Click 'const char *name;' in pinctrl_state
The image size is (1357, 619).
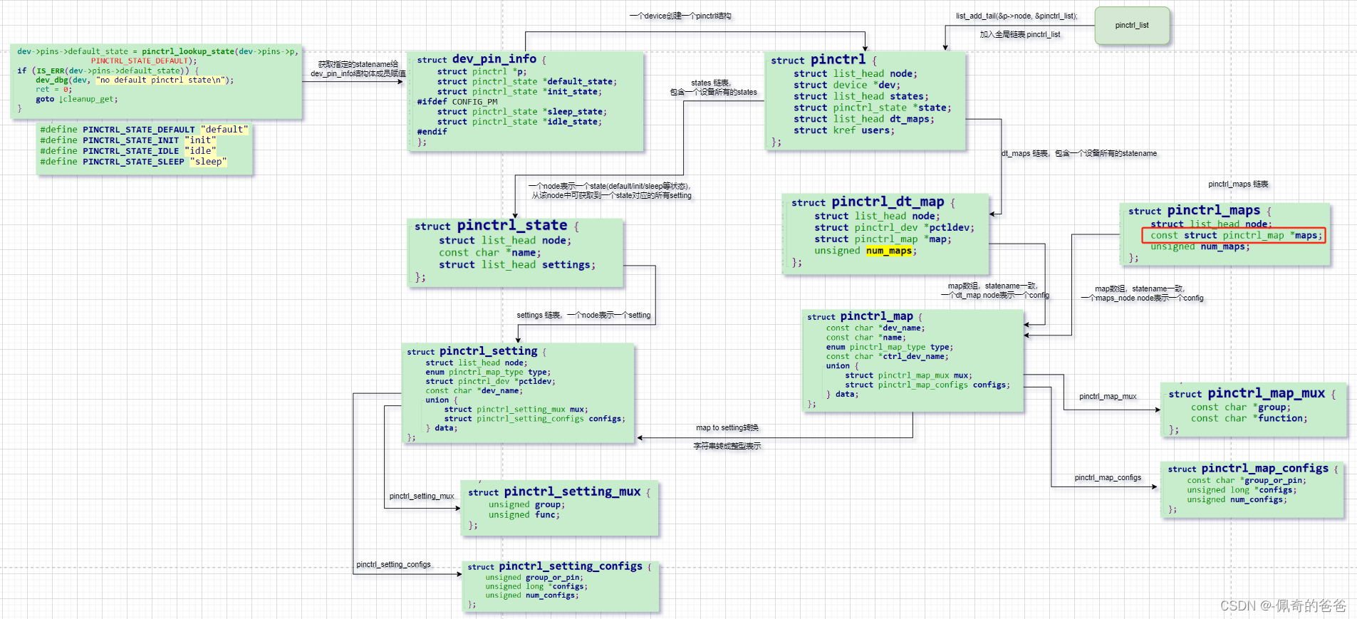[490, 253]
